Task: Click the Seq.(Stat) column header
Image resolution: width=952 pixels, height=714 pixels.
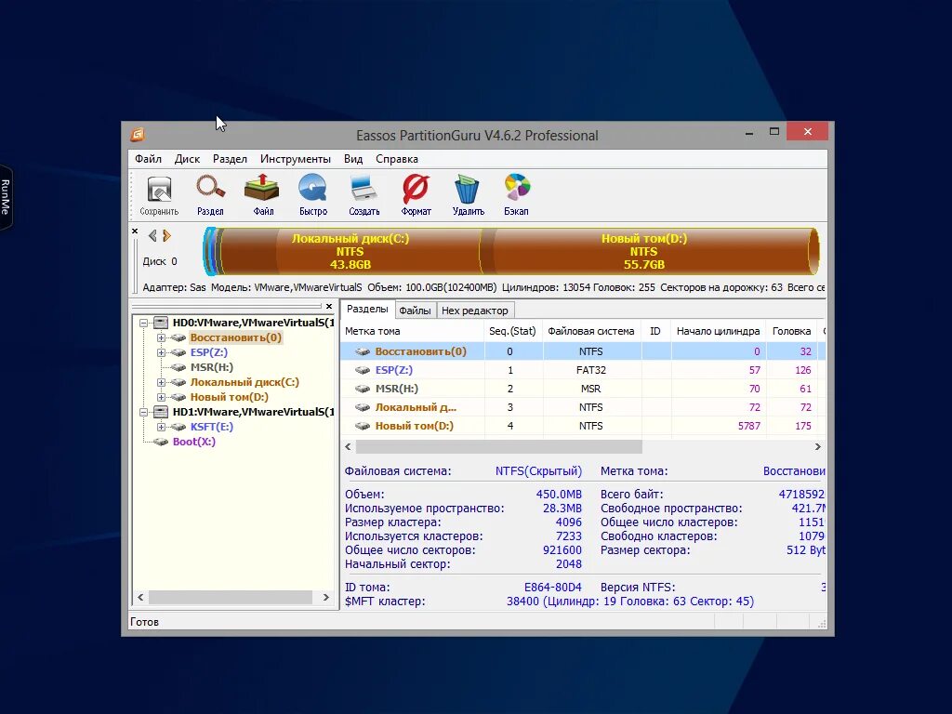Action: 513,331
